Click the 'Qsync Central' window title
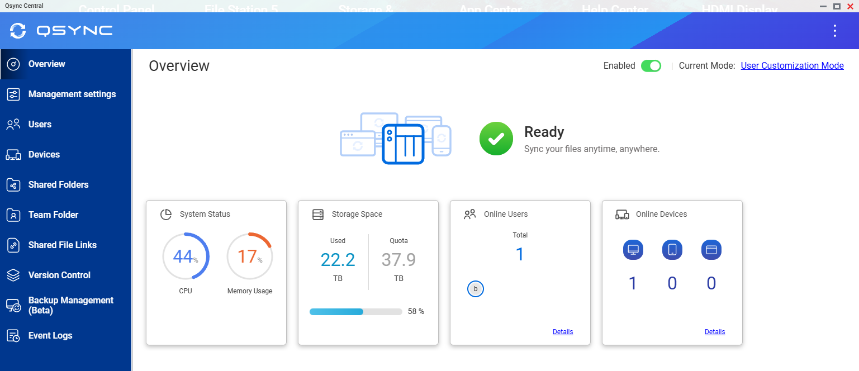Screen dimensions: 859x371 pyautogui.click(x=24, y=6)
